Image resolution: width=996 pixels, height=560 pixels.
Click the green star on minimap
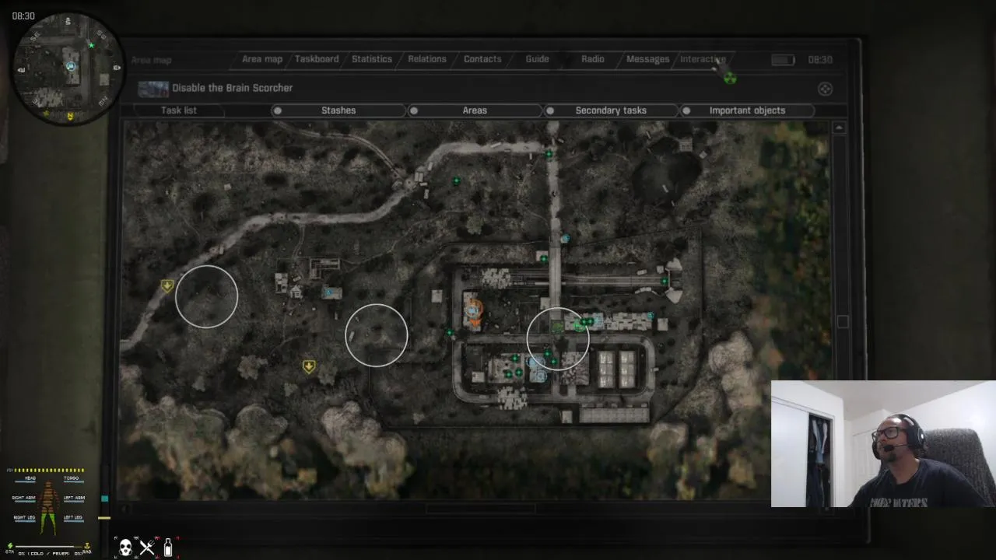pyautogui.click(x=91, y=45)
